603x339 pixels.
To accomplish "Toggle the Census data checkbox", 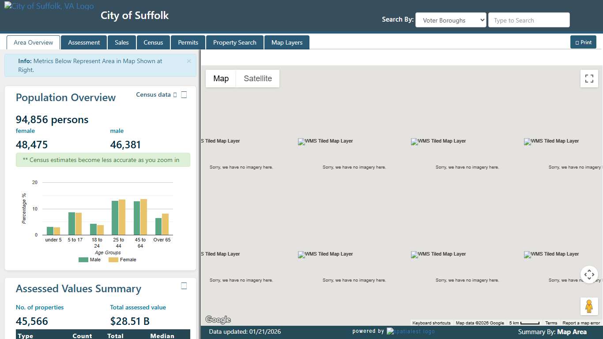I will point(184,94).
